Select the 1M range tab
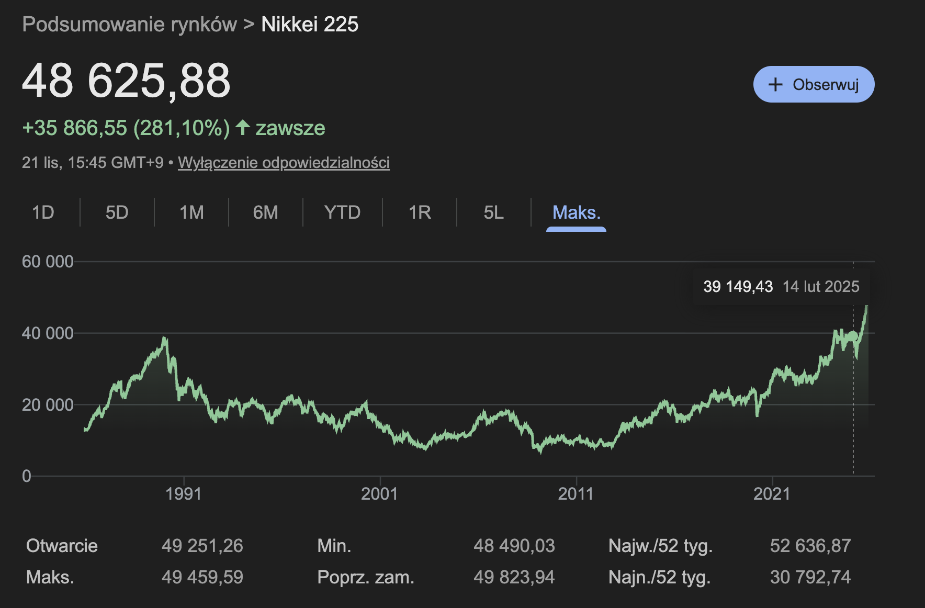925x608 pixels. tap(191, 212)
